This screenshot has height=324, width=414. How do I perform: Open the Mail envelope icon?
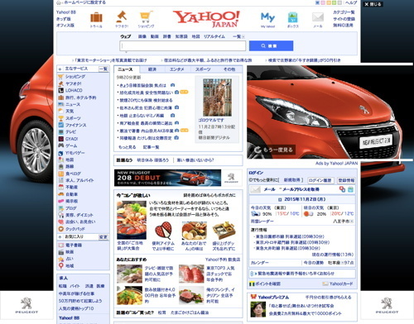tap(318, 17)
